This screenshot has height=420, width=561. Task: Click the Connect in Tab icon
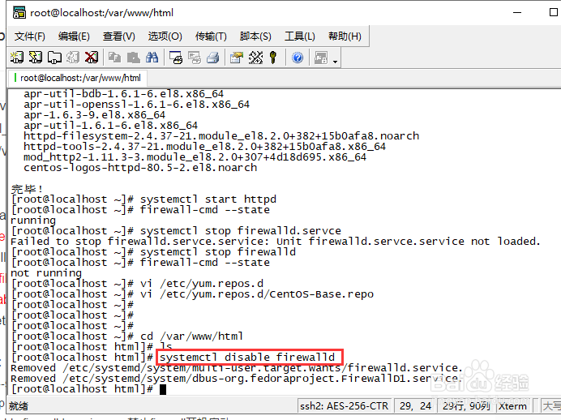54,58
